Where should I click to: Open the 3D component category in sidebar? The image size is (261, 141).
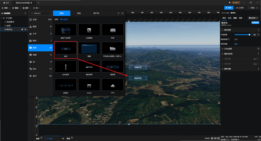[x=40, y=62]
